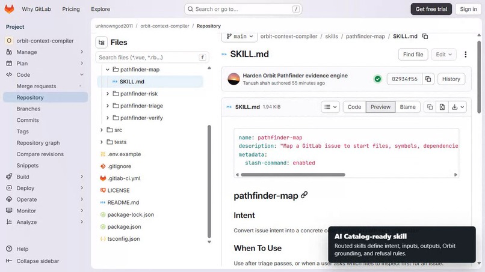Open raw file icon in file header

pos(442,107)
